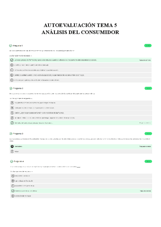Click the AUTOEVALUACIÓN TEMA 5 title
Screen dimensions: 161x227
click(80, 26)
